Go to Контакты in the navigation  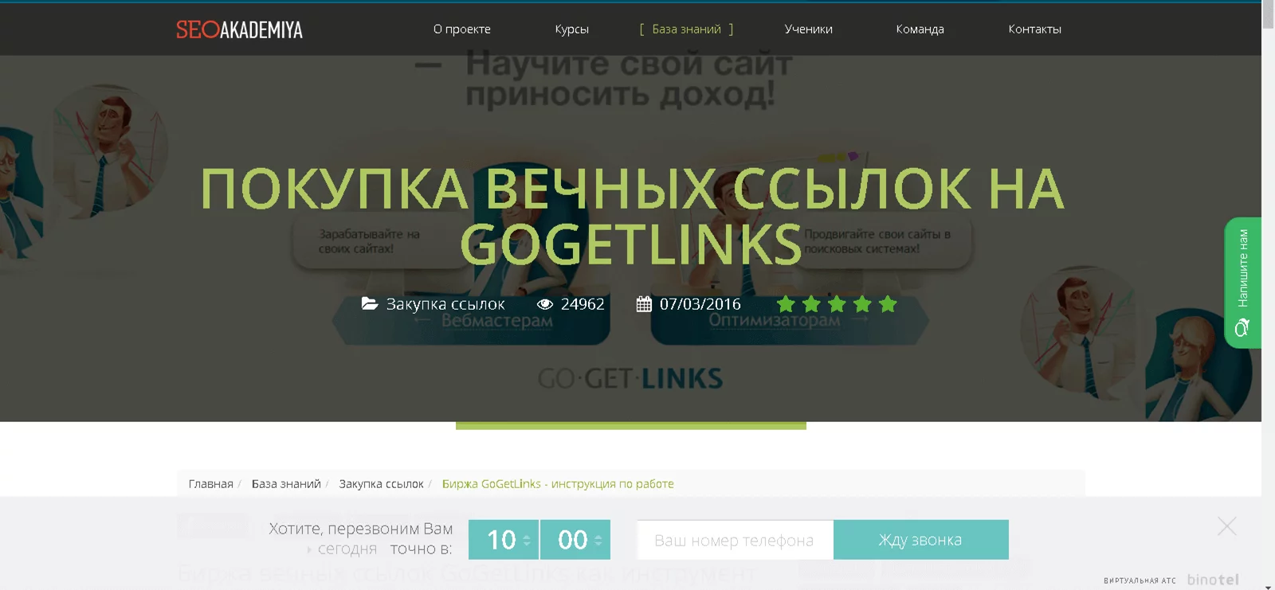[x=1034, y=29]
